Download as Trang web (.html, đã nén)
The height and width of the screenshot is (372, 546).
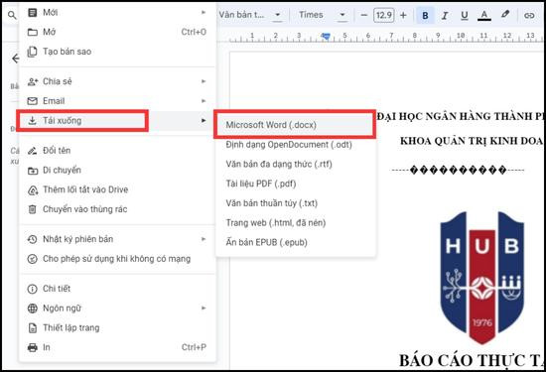[x=295, y=223]
